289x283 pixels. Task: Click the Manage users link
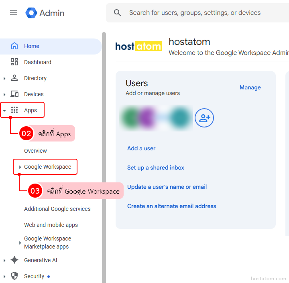pos(250,87)
